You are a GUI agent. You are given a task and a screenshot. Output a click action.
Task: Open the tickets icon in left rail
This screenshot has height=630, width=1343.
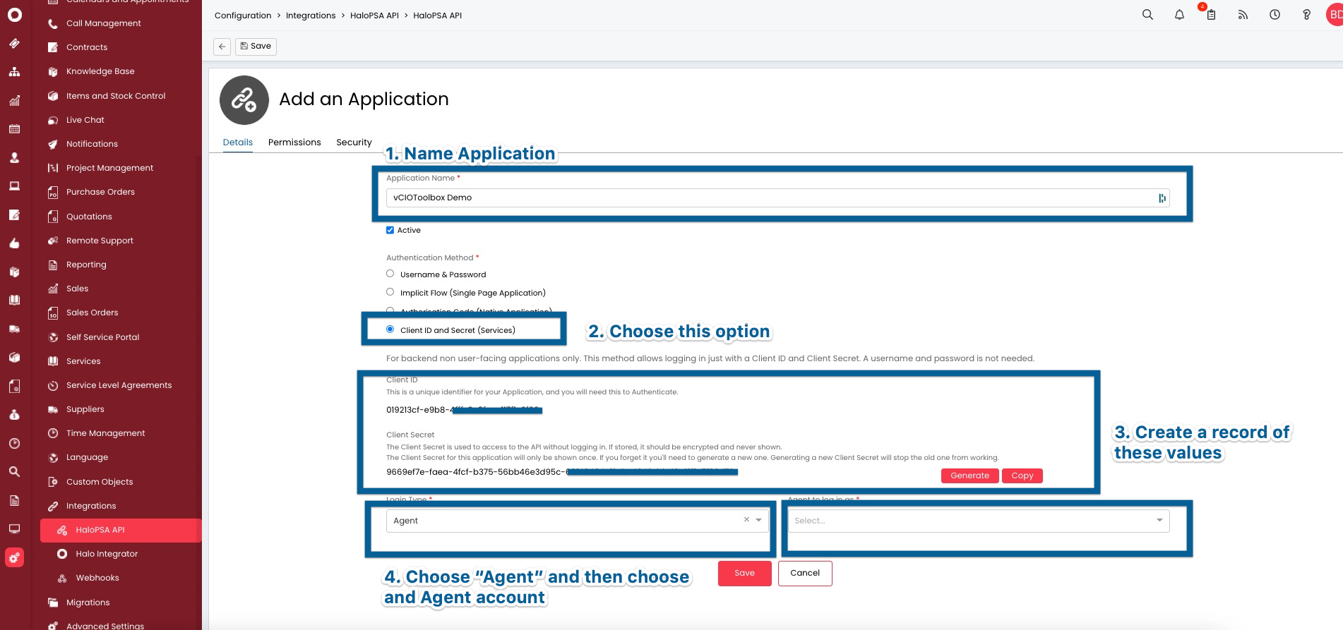tap(14, 43)
